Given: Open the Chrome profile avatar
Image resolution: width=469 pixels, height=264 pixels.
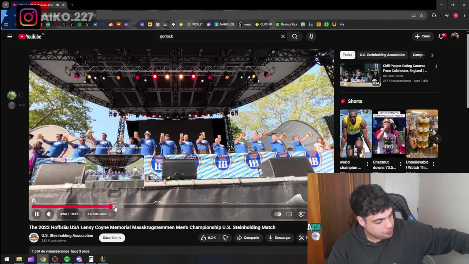Looking at the screenshot, I should pos(455,15).
